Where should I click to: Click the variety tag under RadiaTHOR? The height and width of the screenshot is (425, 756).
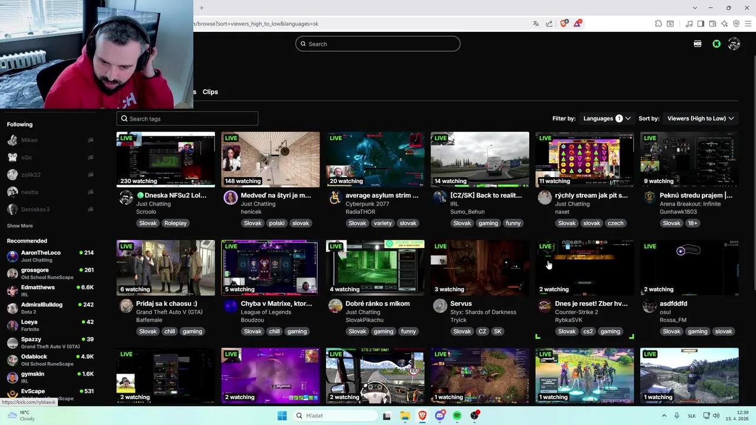coord(383,223)
